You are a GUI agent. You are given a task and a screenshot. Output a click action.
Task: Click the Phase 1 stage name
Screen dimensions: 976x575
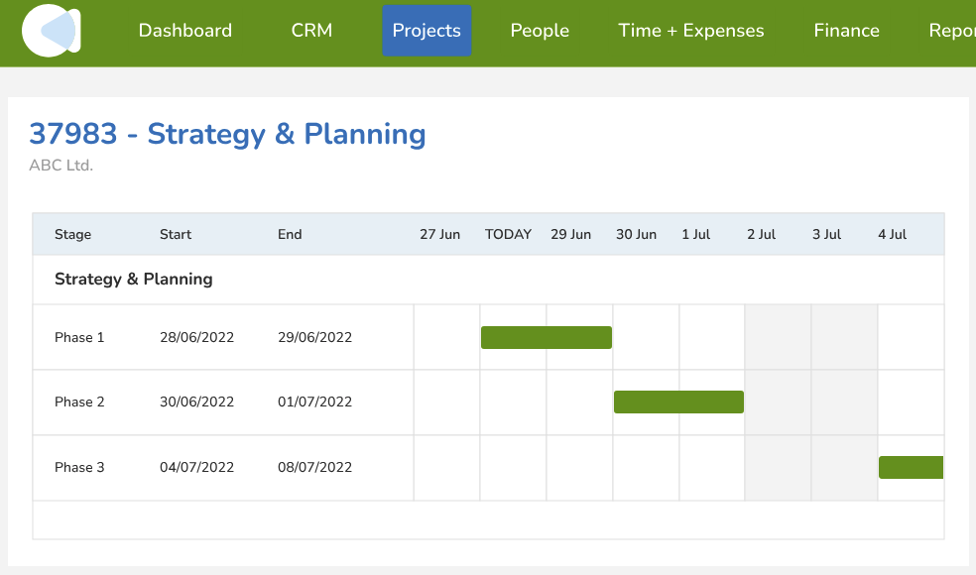click(79, 338)
